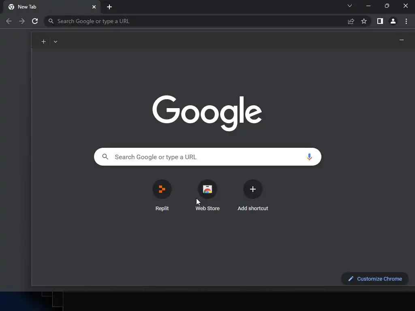Select the New Tab tab
The width and height of the screenshot is (415, 311).
51,7
